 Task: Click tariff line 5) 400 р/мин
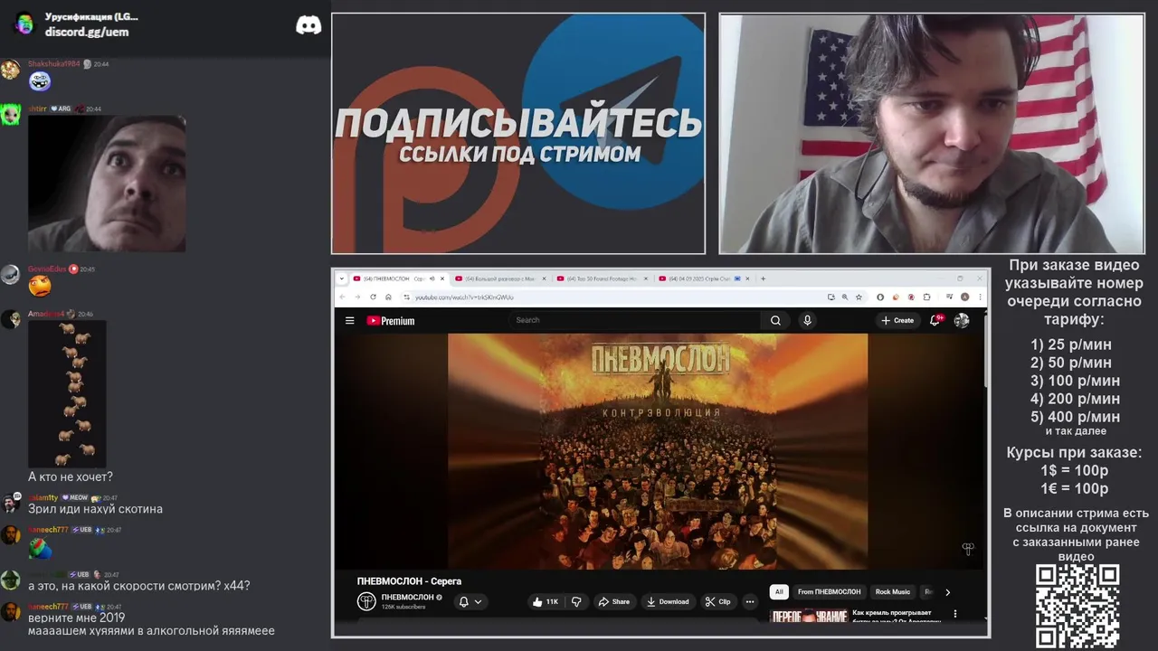(1075, 417)
